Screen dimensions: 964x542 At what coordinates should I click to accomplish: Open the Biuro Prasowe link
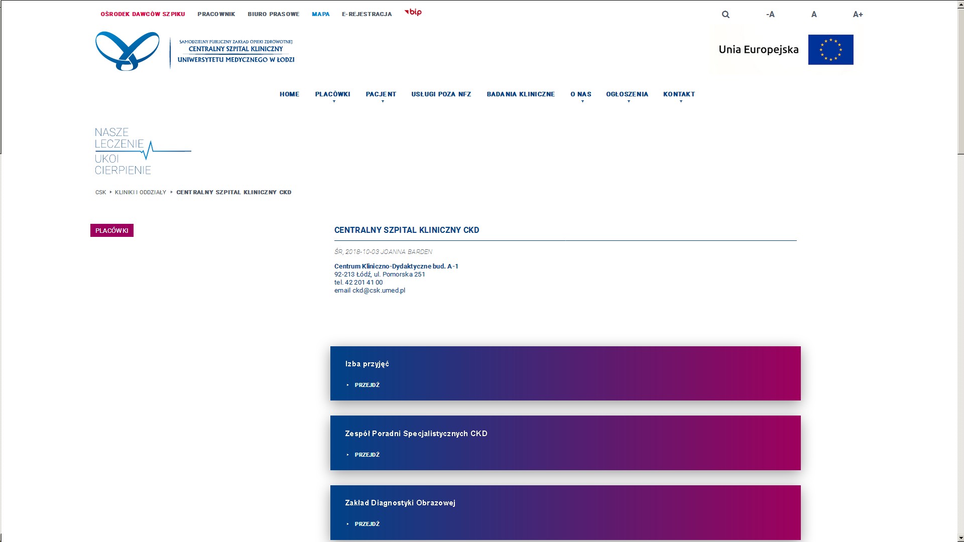[x=274, y=14]
